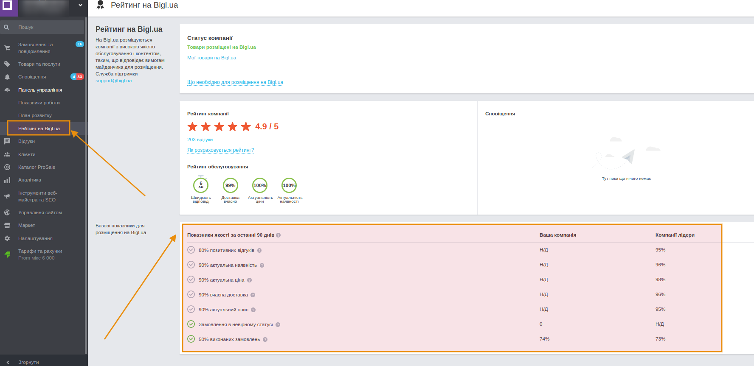Click the Аналітика bar chart icon

click(7, 180)
